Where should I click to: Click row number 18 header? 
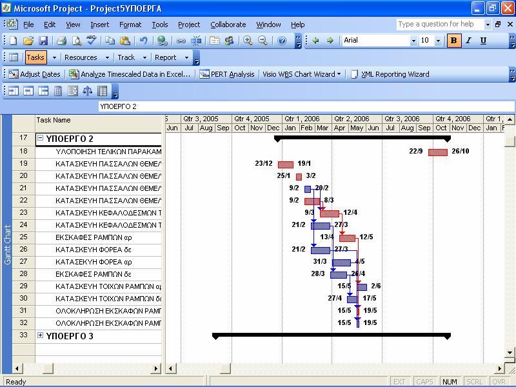tap(23, 152)
